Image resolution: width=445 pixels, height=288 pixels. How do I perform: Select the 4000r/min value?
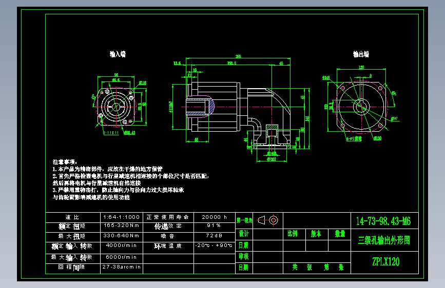[x=122, y=245]
